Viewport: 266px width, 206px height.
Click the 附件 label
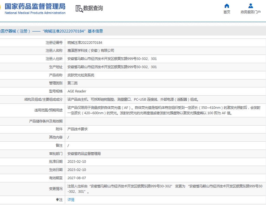(59, 129)
